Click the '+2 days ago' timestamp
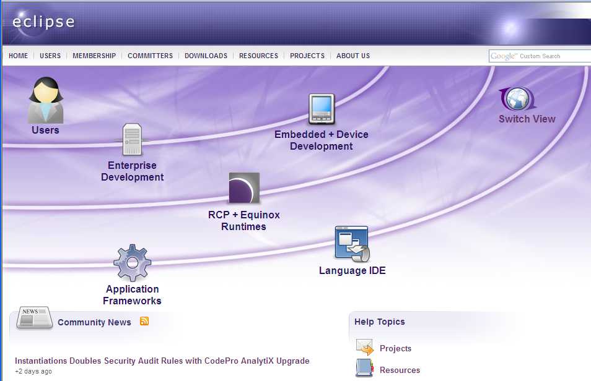The width and height of the screenshot is (591, 381). coord(33,371)
